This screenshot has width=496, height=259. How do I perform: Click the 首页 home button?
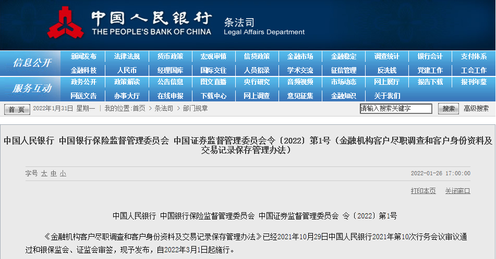17,109
